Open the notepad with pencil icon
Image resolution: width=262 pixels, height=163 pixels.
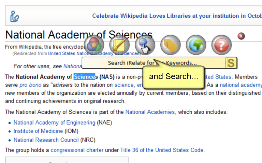119,45
